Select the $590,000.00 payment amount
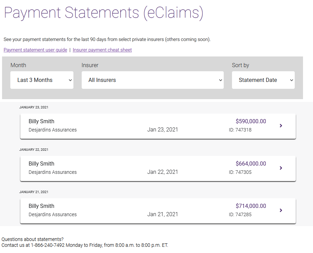The height and width of the screenshot is (253, 313). (x=251, y=121)
